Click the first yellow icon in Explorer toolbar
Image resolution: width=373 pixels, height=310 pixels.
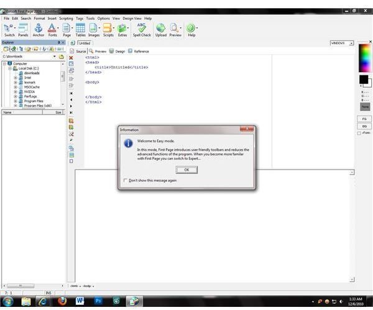[x=6, y=49]
